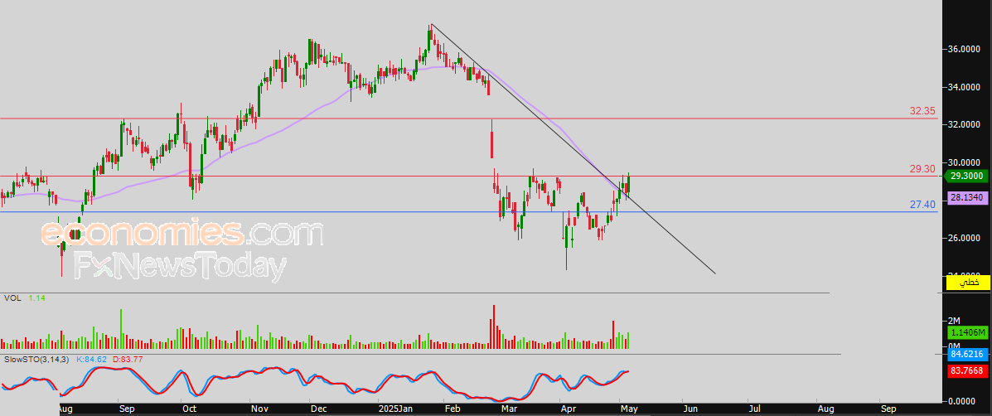Select the green 29.3000 current price tag
This screenshot has height=416, width=992.
click(966, 177)
